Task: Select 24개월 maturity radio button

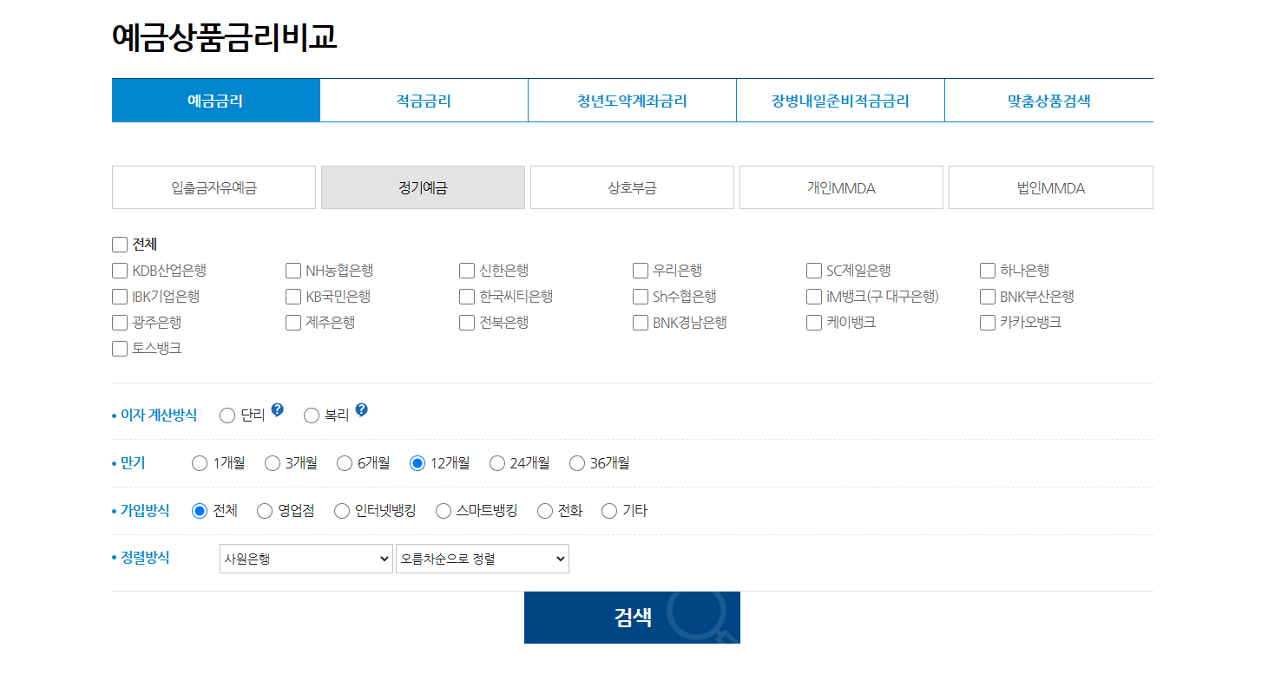Action: click(x=497, y=463)
